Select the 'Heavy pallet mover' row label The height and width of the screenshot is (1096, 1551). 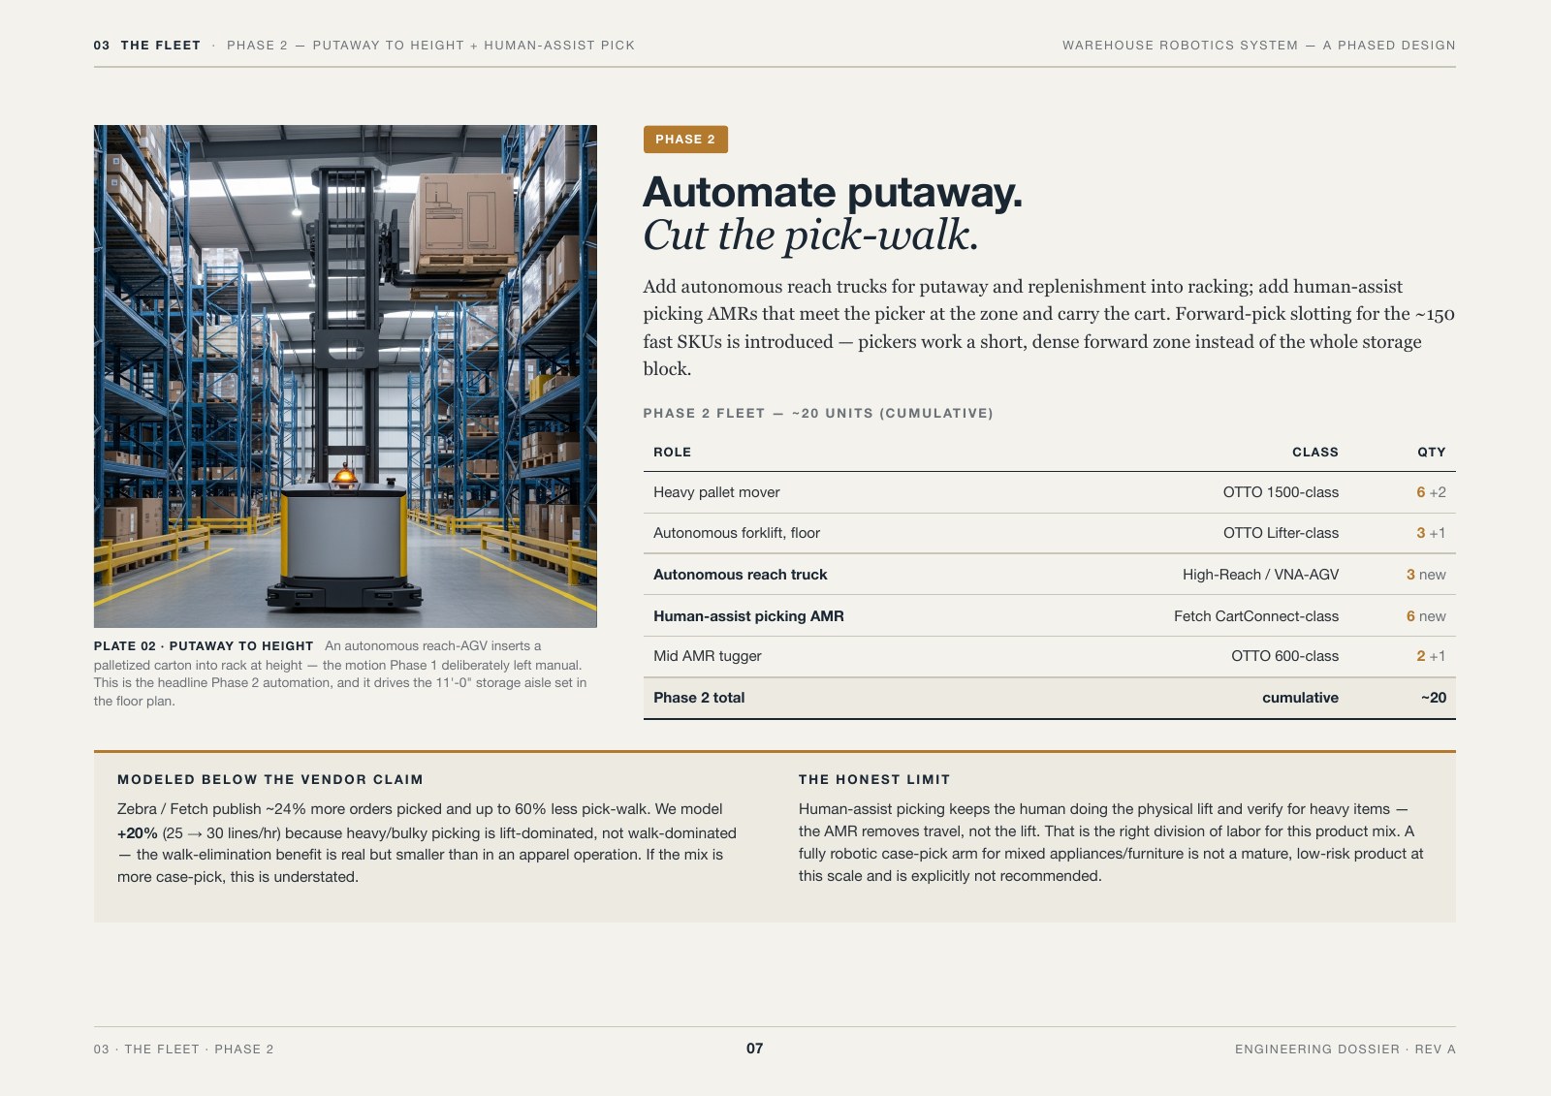pyautogui.click(x=716, y=492)
